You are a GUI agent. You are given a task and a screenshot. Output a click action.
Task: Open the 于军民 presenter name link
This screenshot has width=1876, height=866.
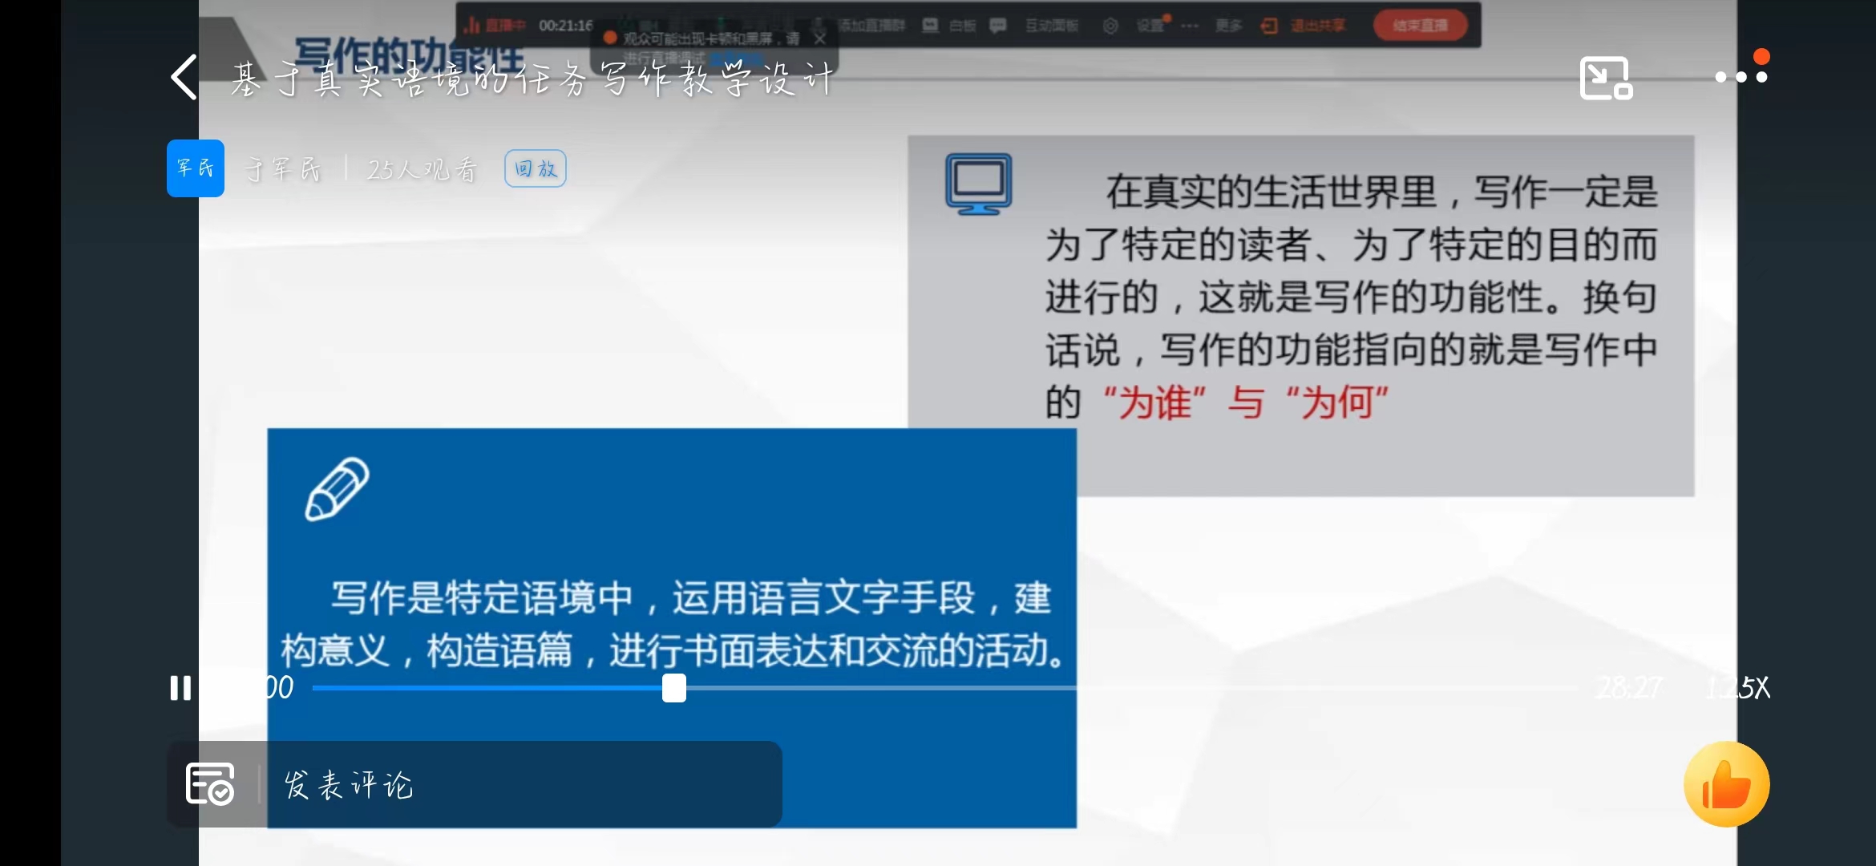click(283, 169)
